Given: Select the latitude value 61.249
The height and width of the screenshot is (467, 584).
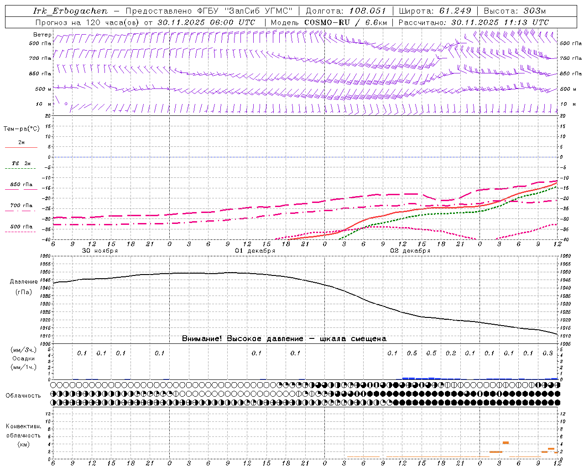Looking at the screenshot, I should [x=454, y=11].
